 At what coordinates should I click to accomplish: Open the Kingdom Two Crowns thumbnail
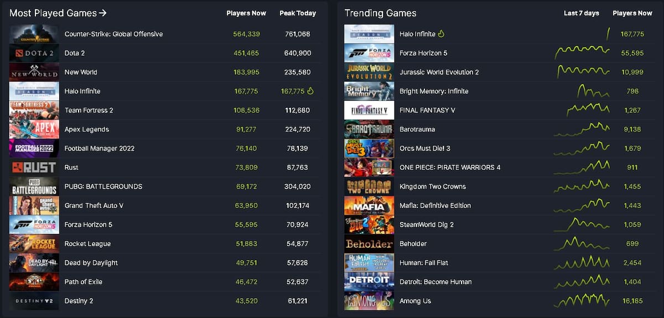pyautogui.click(x=369, y=187)
